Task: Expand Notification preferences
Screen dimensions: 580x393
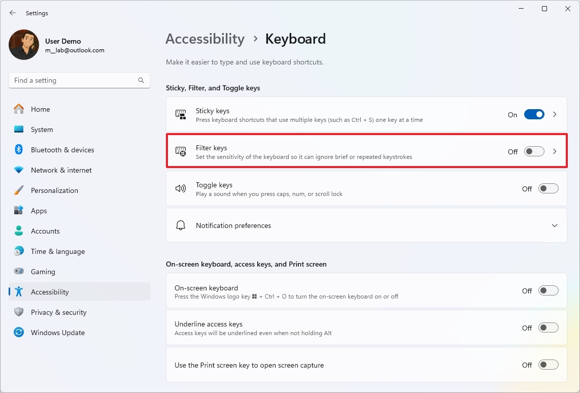Action: point(555,225)
